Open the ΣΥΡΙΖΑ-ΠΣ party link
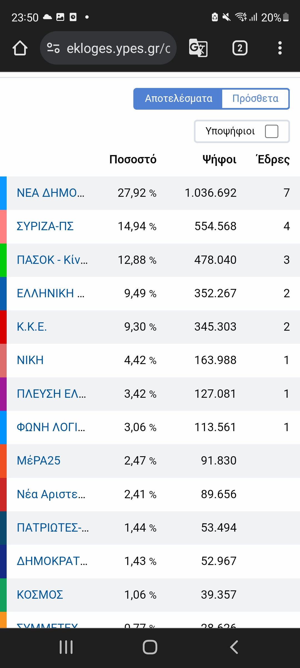The image size is (300, 668). point(45,226)
